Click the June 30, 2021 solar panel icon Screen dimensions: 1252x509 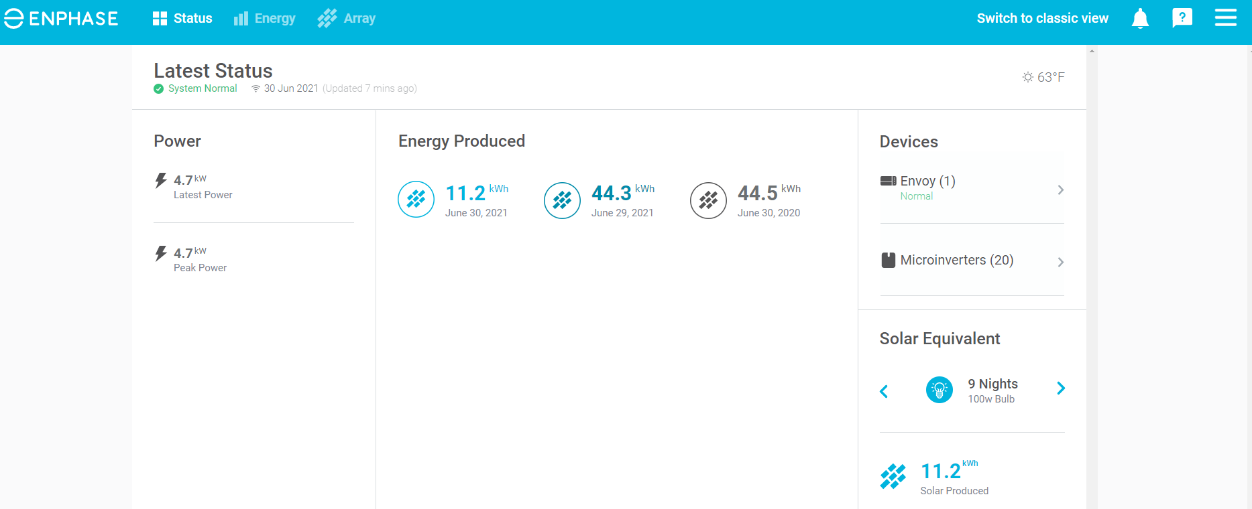tap(416, 200)
